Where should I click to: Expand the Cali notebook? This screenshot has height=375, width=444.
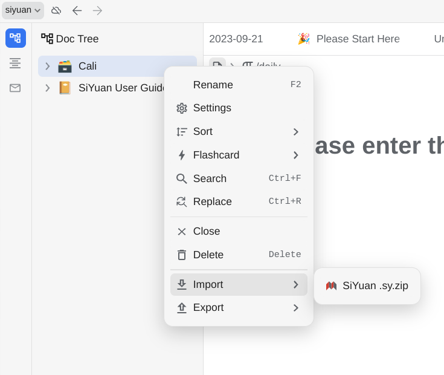(48, 67)
